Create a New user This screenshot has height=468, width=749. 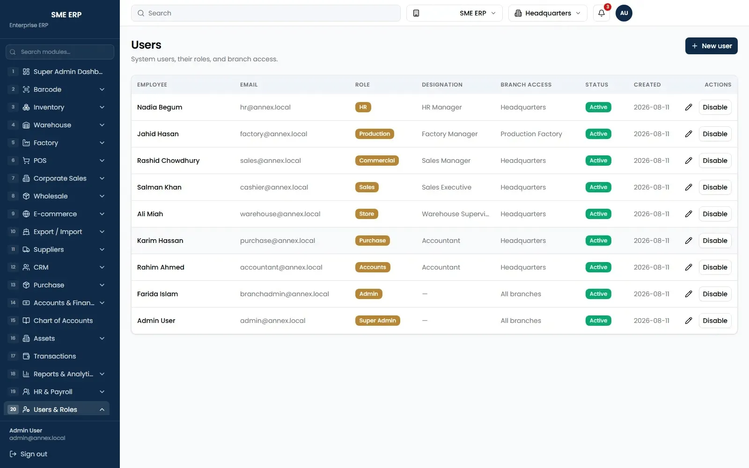[x=711, y=46]
